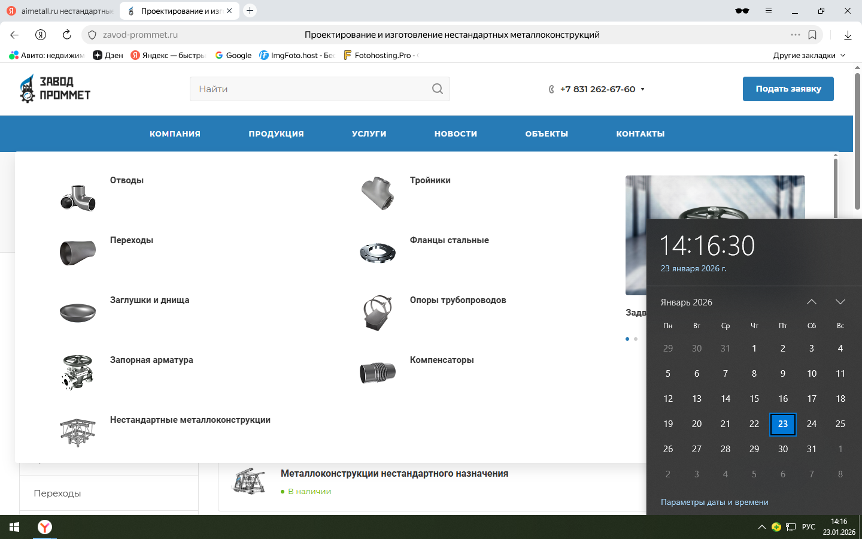Open the ПРОДУКЦИЯ menu item
The width and height of the screenshot is (862, 539).
[x=277, y=134]
